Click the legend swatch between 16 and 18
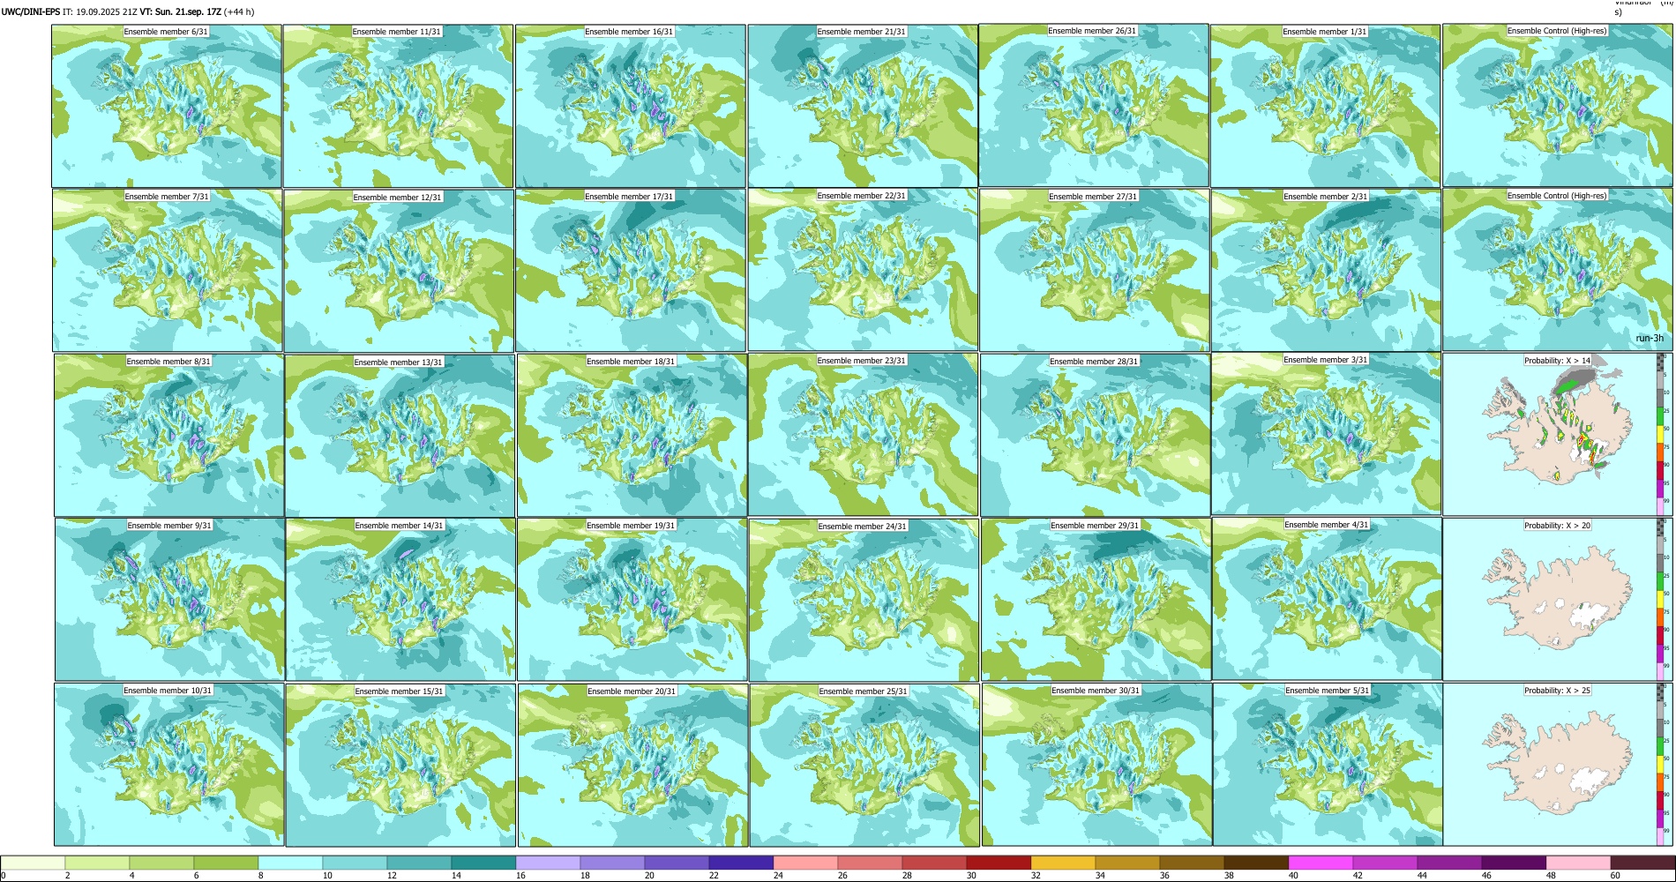The width and height of the screenshot is (1676, 882). point(548,863)
